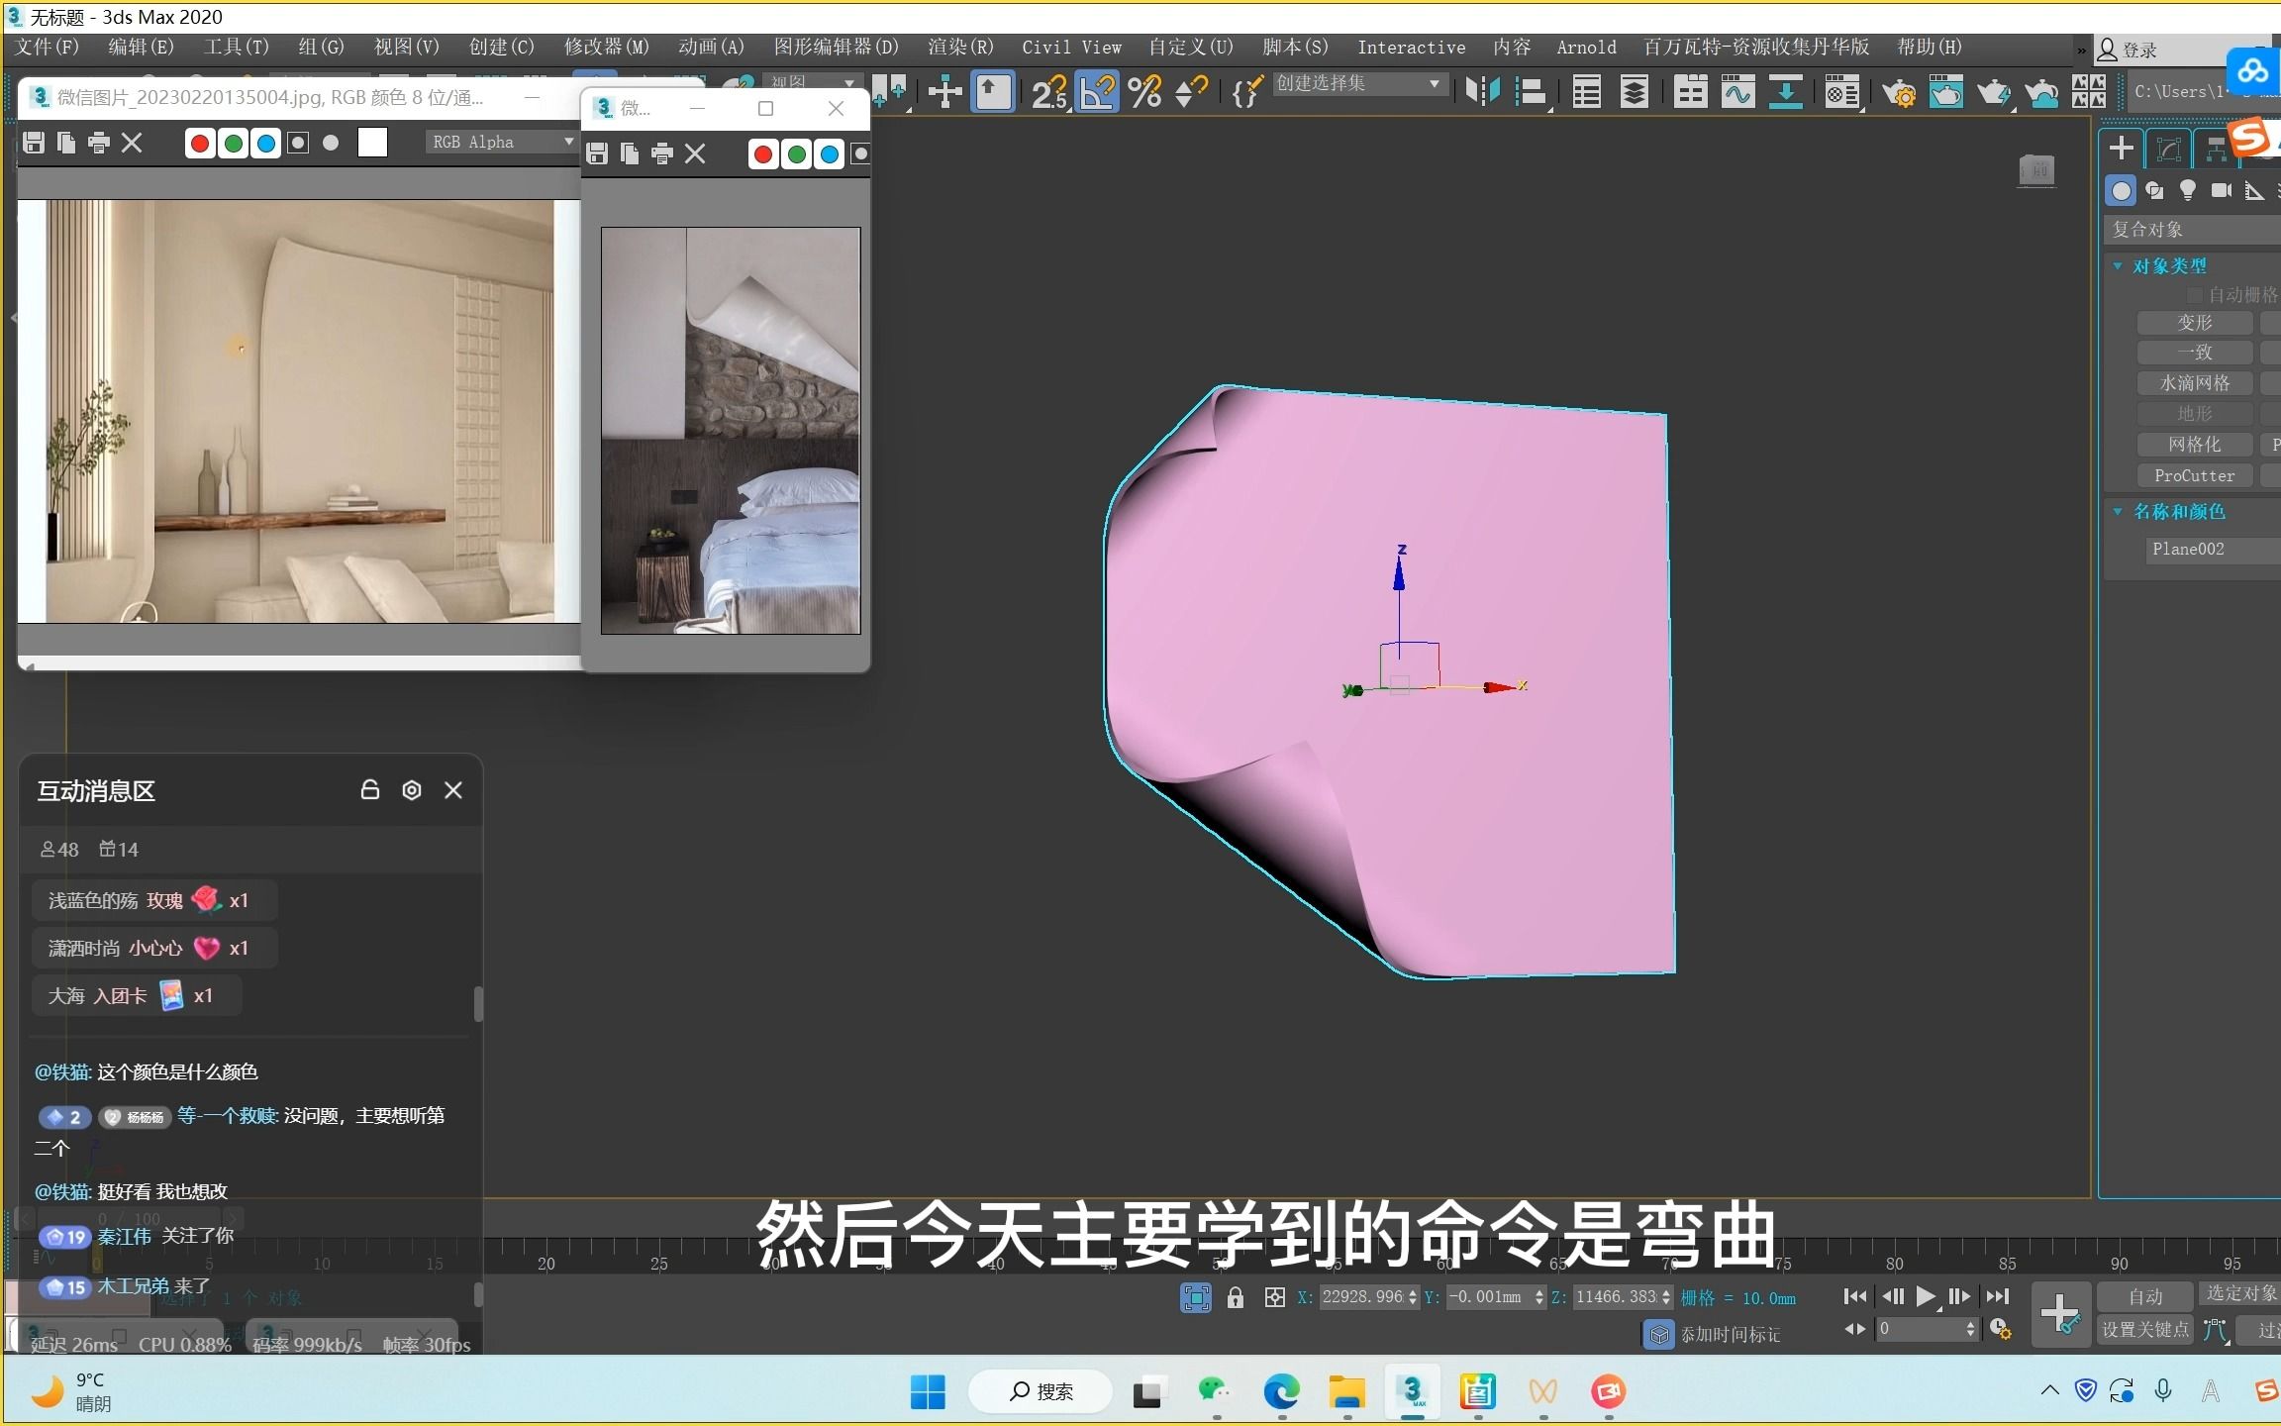The height and width of the screenshot is (1426, 2281).
Task: Click the large Set Keys plus-key button
Action: (2060, 1313)
